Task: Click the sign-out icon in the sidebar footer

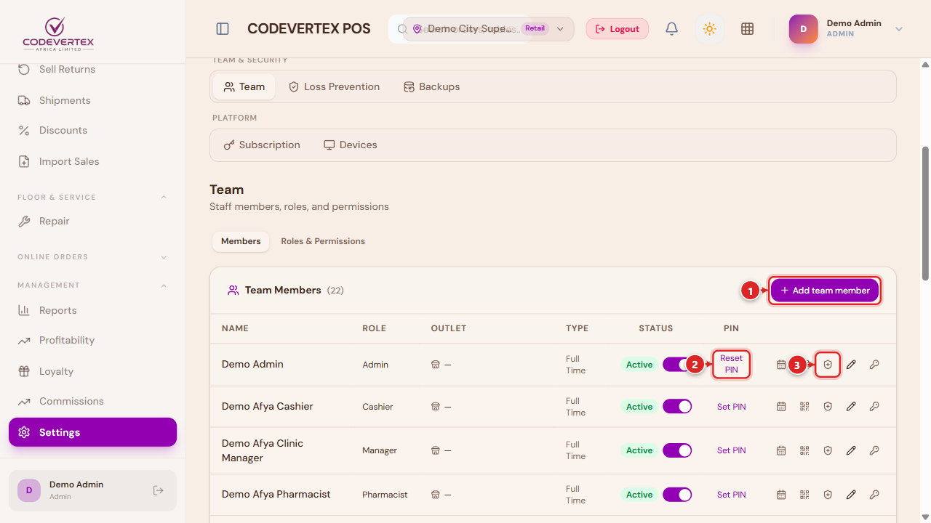Action: [159, 490]
